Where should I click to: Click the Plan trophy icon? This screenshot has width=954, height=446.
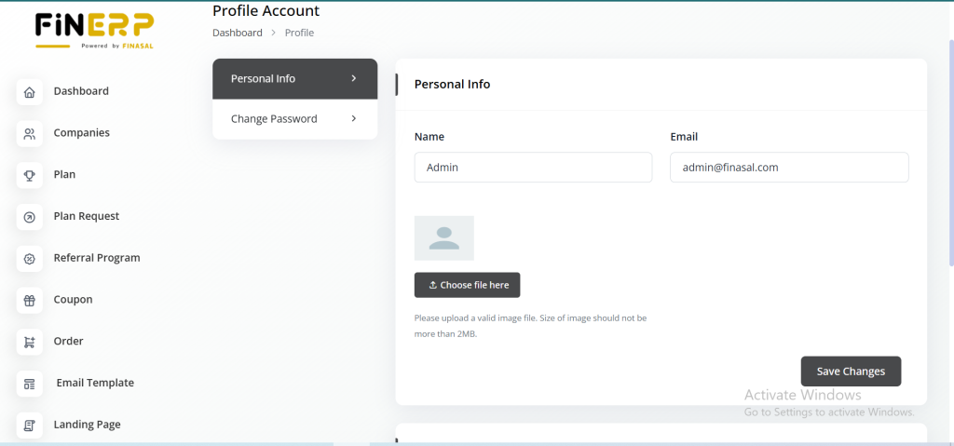click(30, 175)
